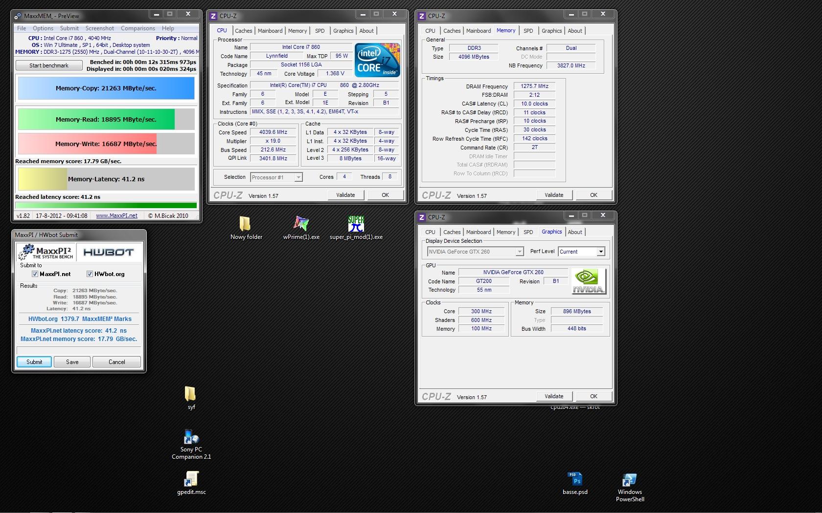Click the DRAM Frequency value 1275.7 MHz
Image resolution: width=822 pixels, height=513 pixels.
534,86
